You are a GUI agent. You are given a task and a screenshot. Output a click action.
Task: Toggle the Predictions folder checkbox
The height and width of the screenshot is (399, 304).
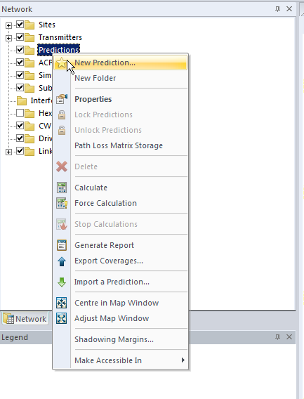tap(20, 50)
